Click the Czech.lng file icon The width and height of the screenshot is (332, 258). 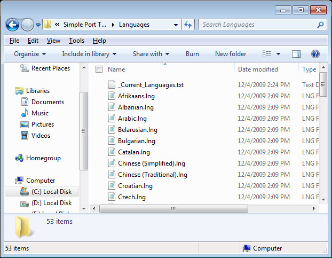click(x=112, y=197)
